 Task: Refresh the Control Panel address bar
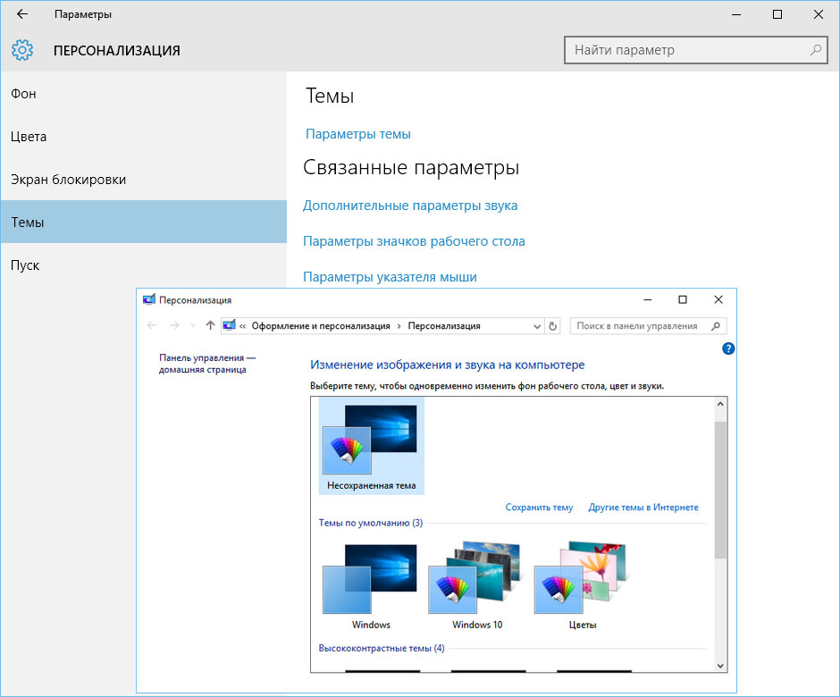coord(553,326)
